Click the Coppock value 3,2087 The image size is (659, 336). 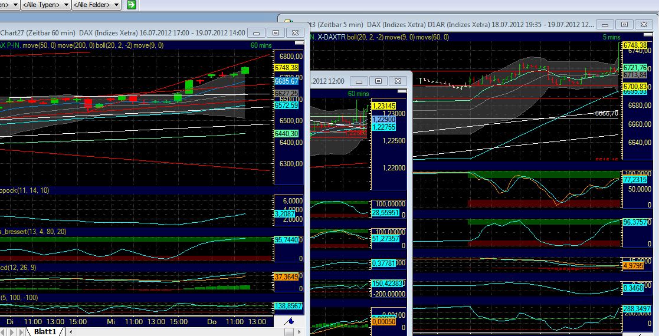284,214
